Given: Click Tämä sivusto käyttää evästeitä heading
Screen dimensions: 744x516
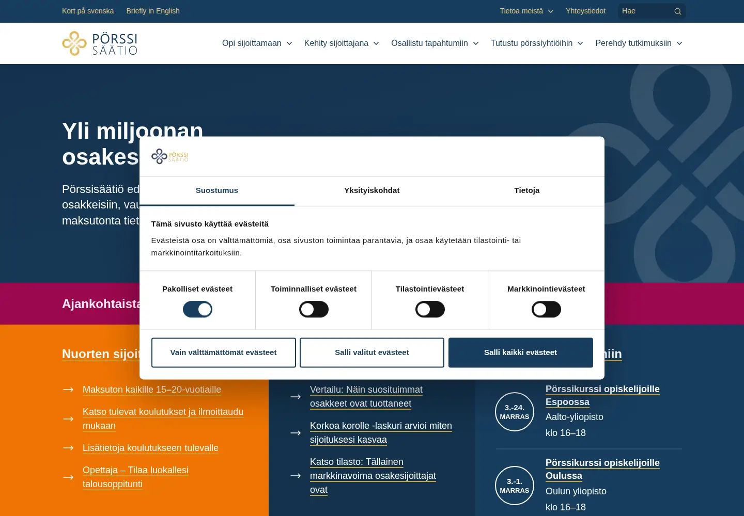Looking at the screenshot, I should [210, 224].
